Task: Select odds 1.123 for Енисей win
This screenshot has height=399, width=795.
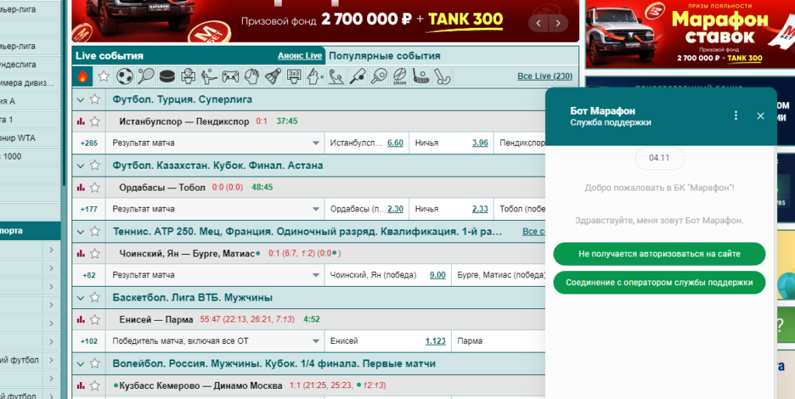Action: coord(435,342)
